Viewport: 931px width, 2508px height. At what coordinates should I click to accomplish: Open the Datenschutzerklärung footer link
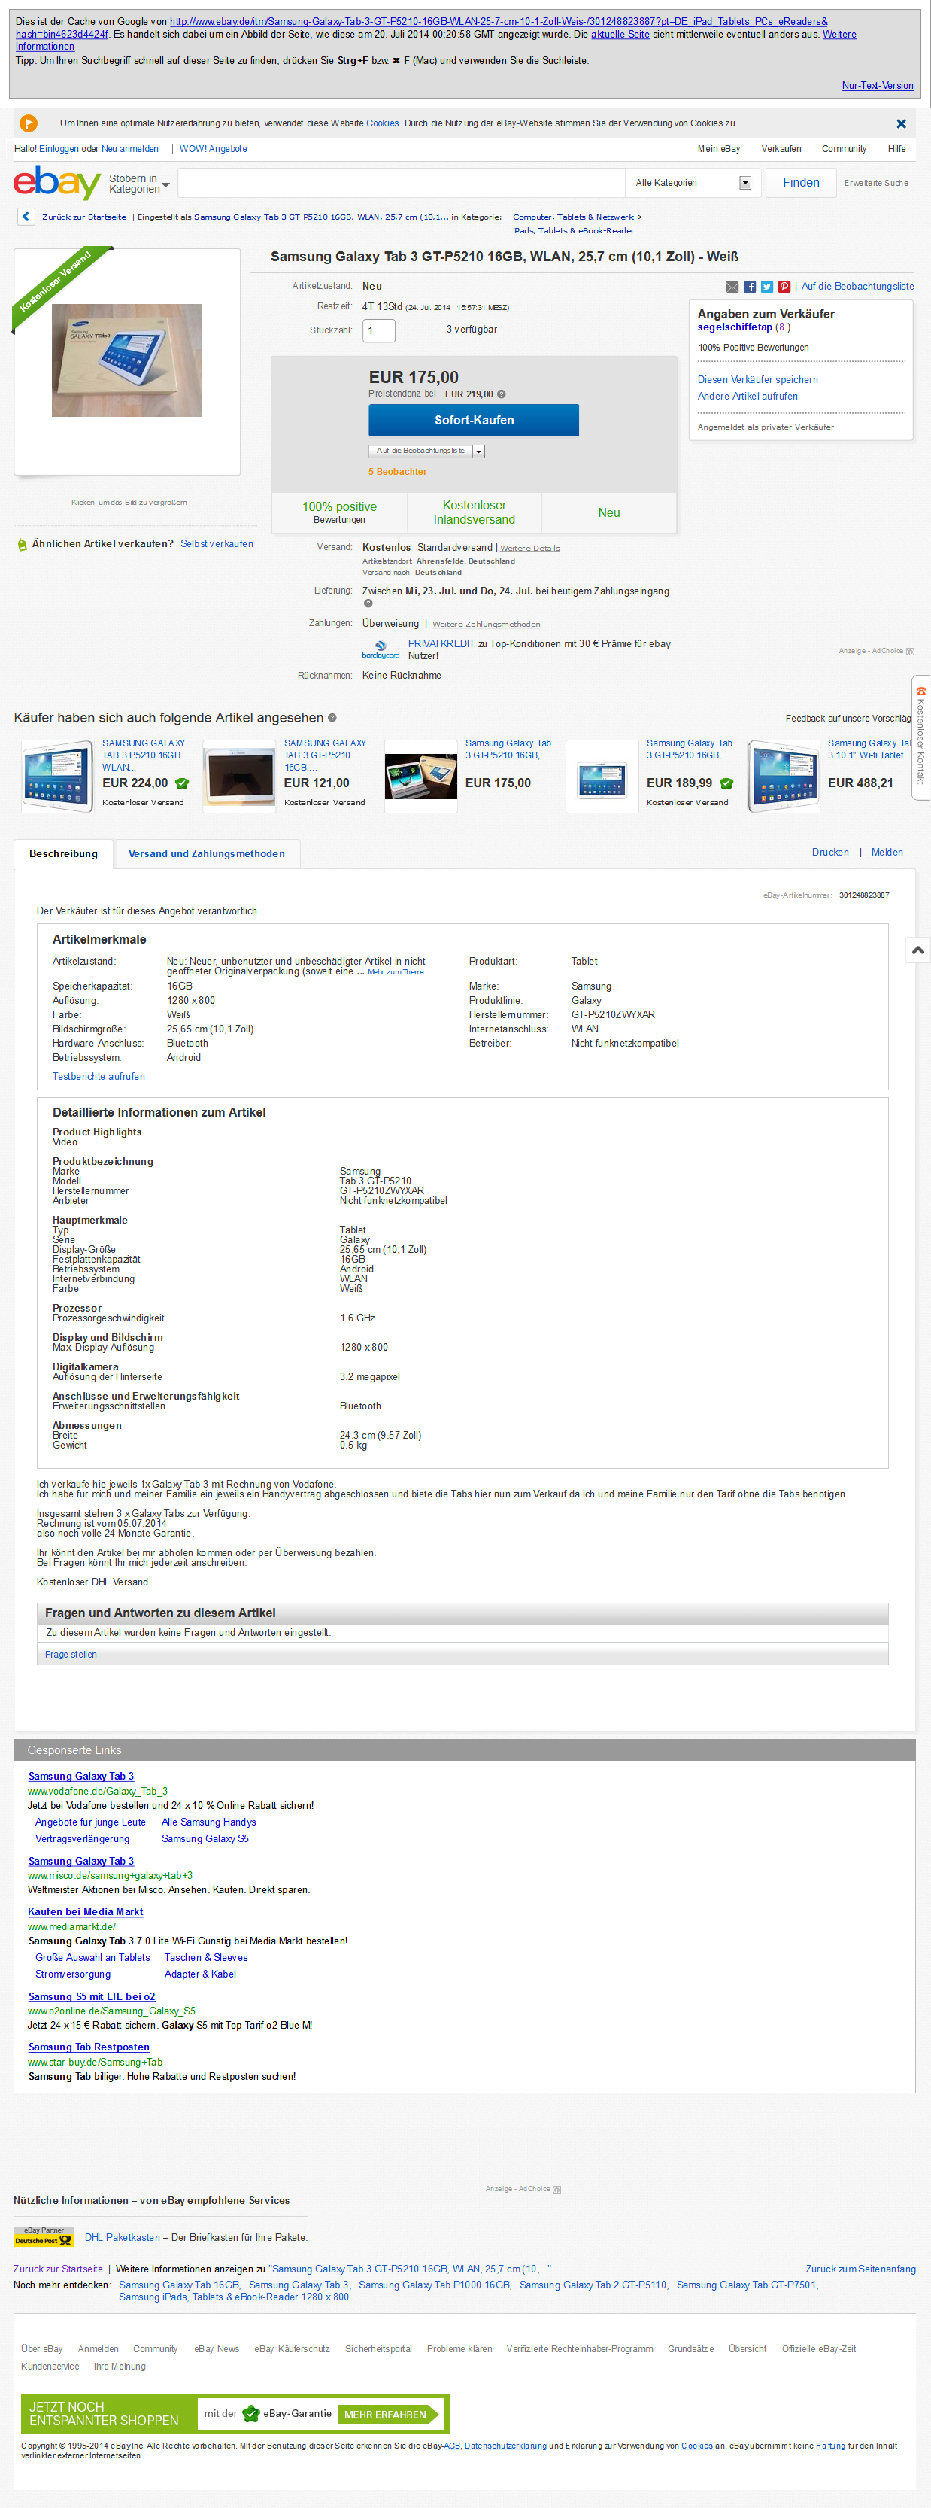[x=505, y=2446]
